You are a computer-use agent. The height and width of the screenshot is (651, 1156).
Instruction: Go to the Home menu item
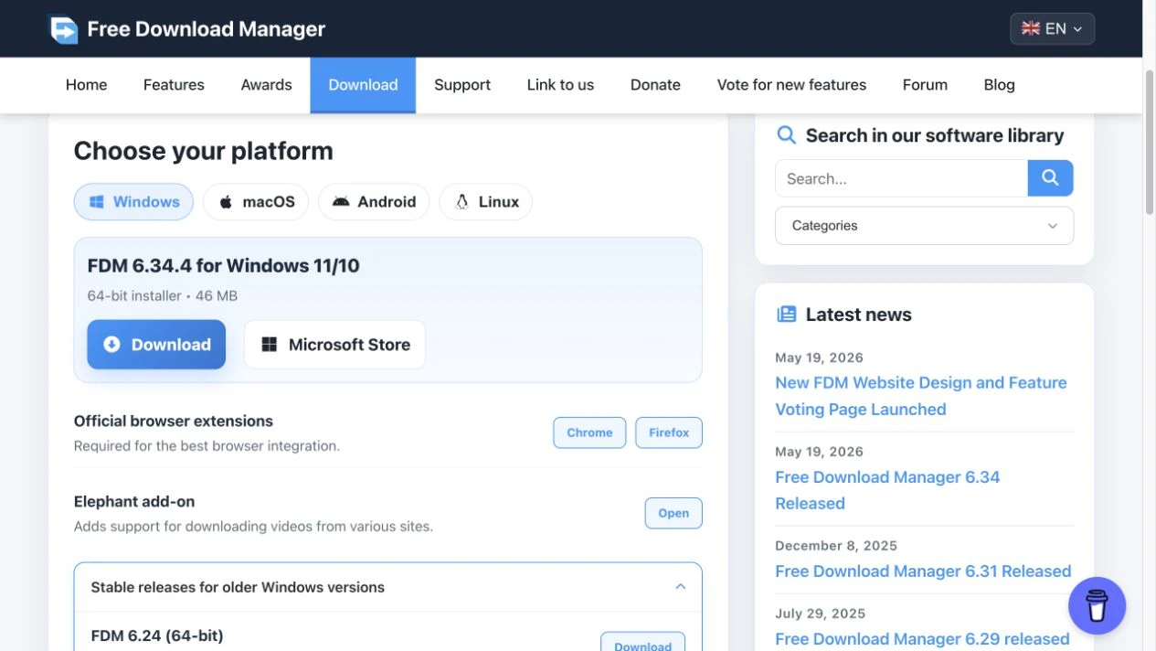pyautogui.click(x=87, y=85)
